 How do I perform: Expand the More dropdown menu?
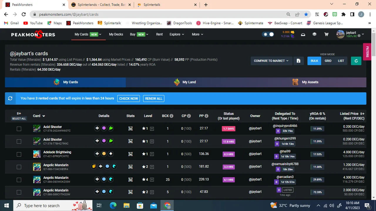[197, 34]
